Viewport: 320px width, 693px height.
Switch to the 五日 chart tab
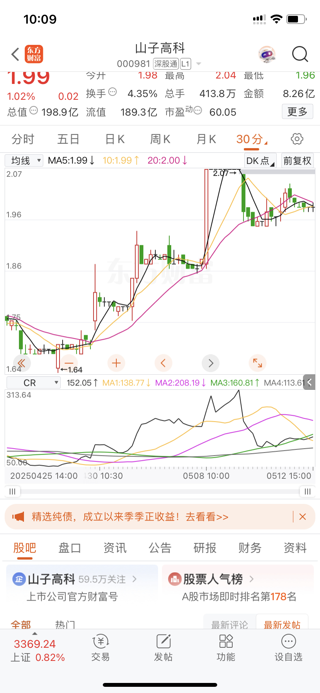(x=68, y=139)
